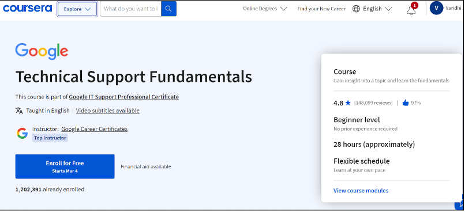Click the Financial aid available text
This screenshot has width=465, height=212.
point(145,166)
